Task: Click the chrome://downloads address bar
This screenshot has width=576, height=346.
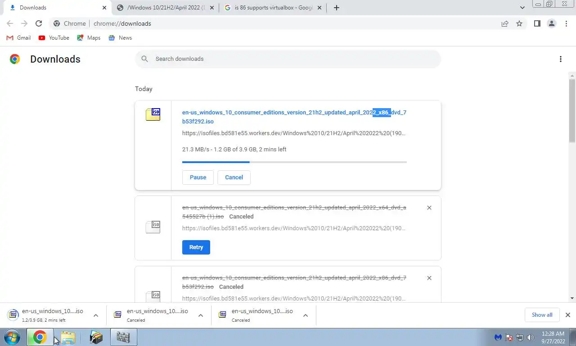Action: point(274,23)
